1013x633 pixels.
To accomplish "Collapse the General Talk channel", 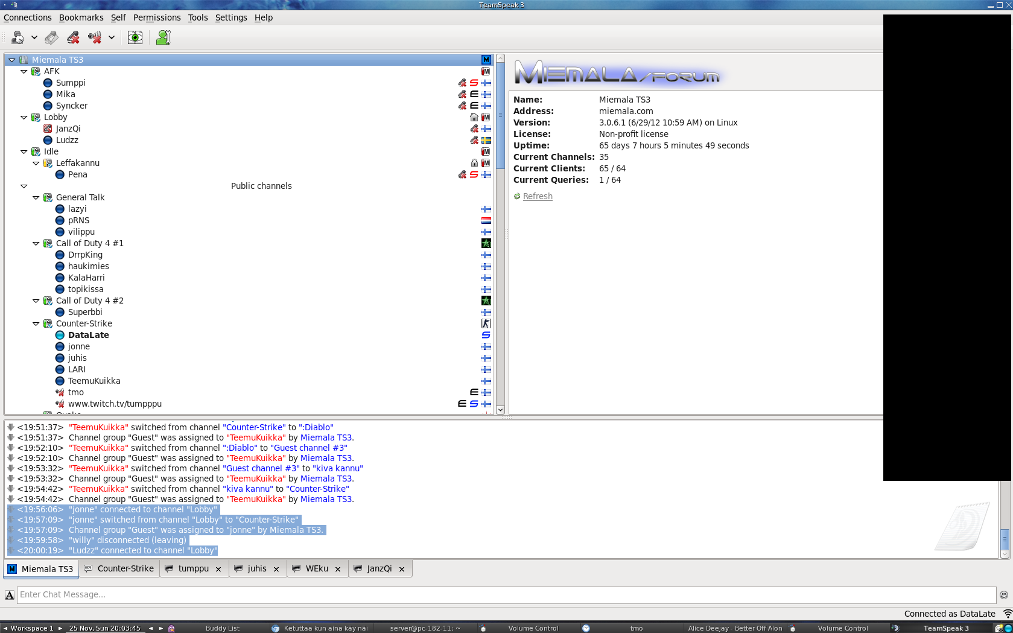I will click(36, 197).
